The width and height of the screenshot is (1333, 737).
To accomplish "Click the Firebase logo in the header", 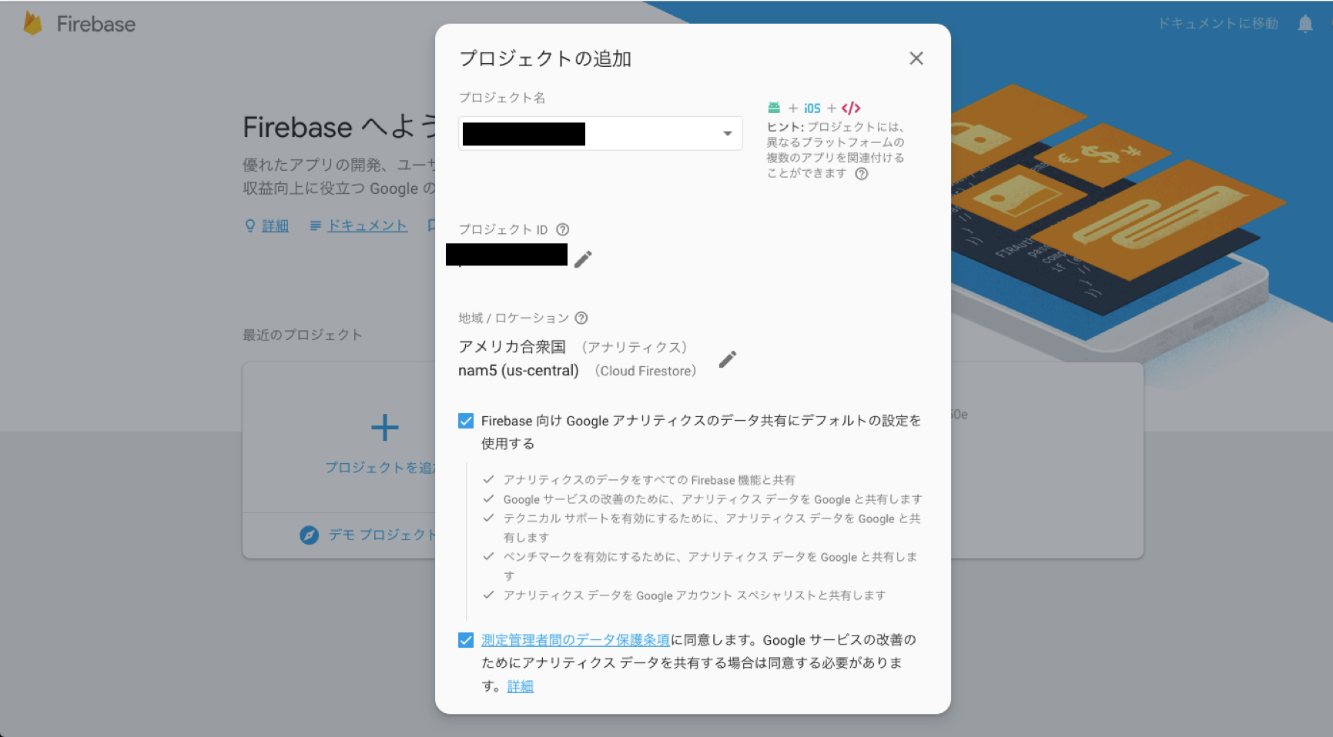I will pos(33,23).
